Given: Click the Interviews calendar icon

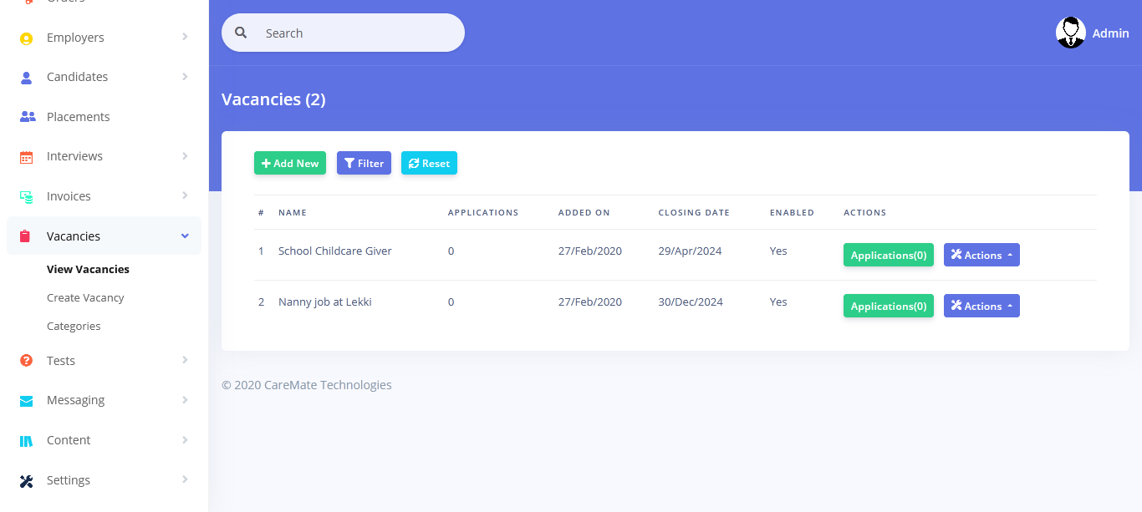Looking at the screenshot, I should pos(26,156).
